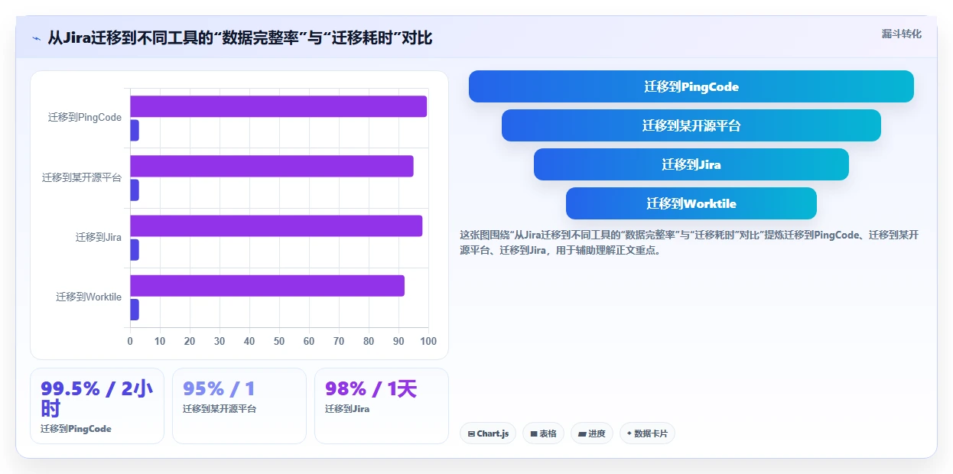Click the chart title heading text
This screenshot has height=474, width=953.
[240, 37]
